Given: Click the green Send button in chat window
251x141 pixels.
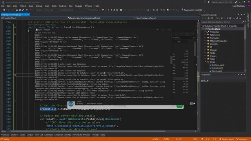Looking at the screenshot, I should pyautogui.click(x=180, y=106).
